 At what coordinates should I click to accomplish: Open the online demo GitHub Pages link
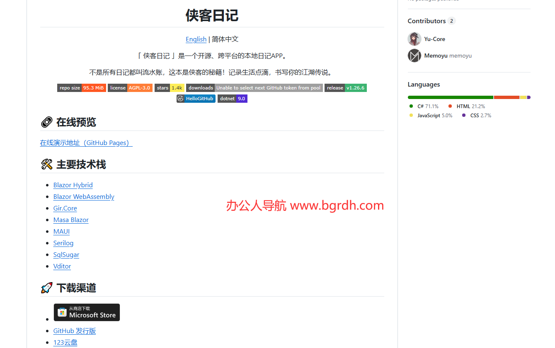point(86,143)
